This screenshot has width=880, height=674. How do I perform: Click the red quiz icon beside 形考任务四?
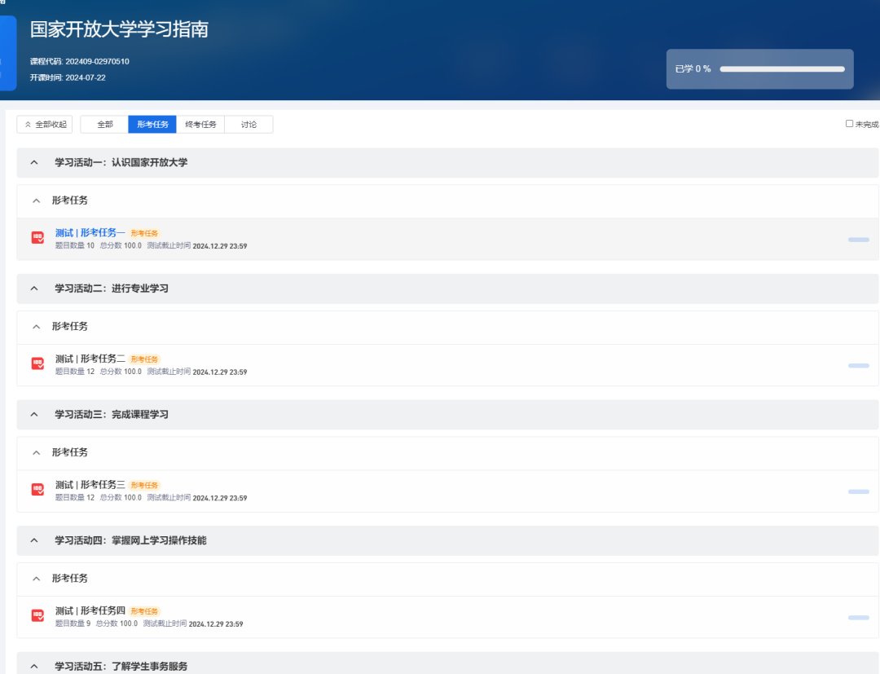[37, 615]
